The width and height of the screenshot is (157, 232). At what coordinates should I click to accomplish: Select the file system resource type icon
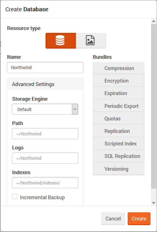(91, 41)
